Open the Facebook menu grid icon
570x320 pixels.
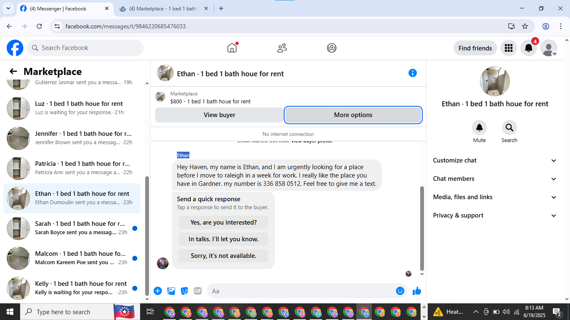(509, 48)
